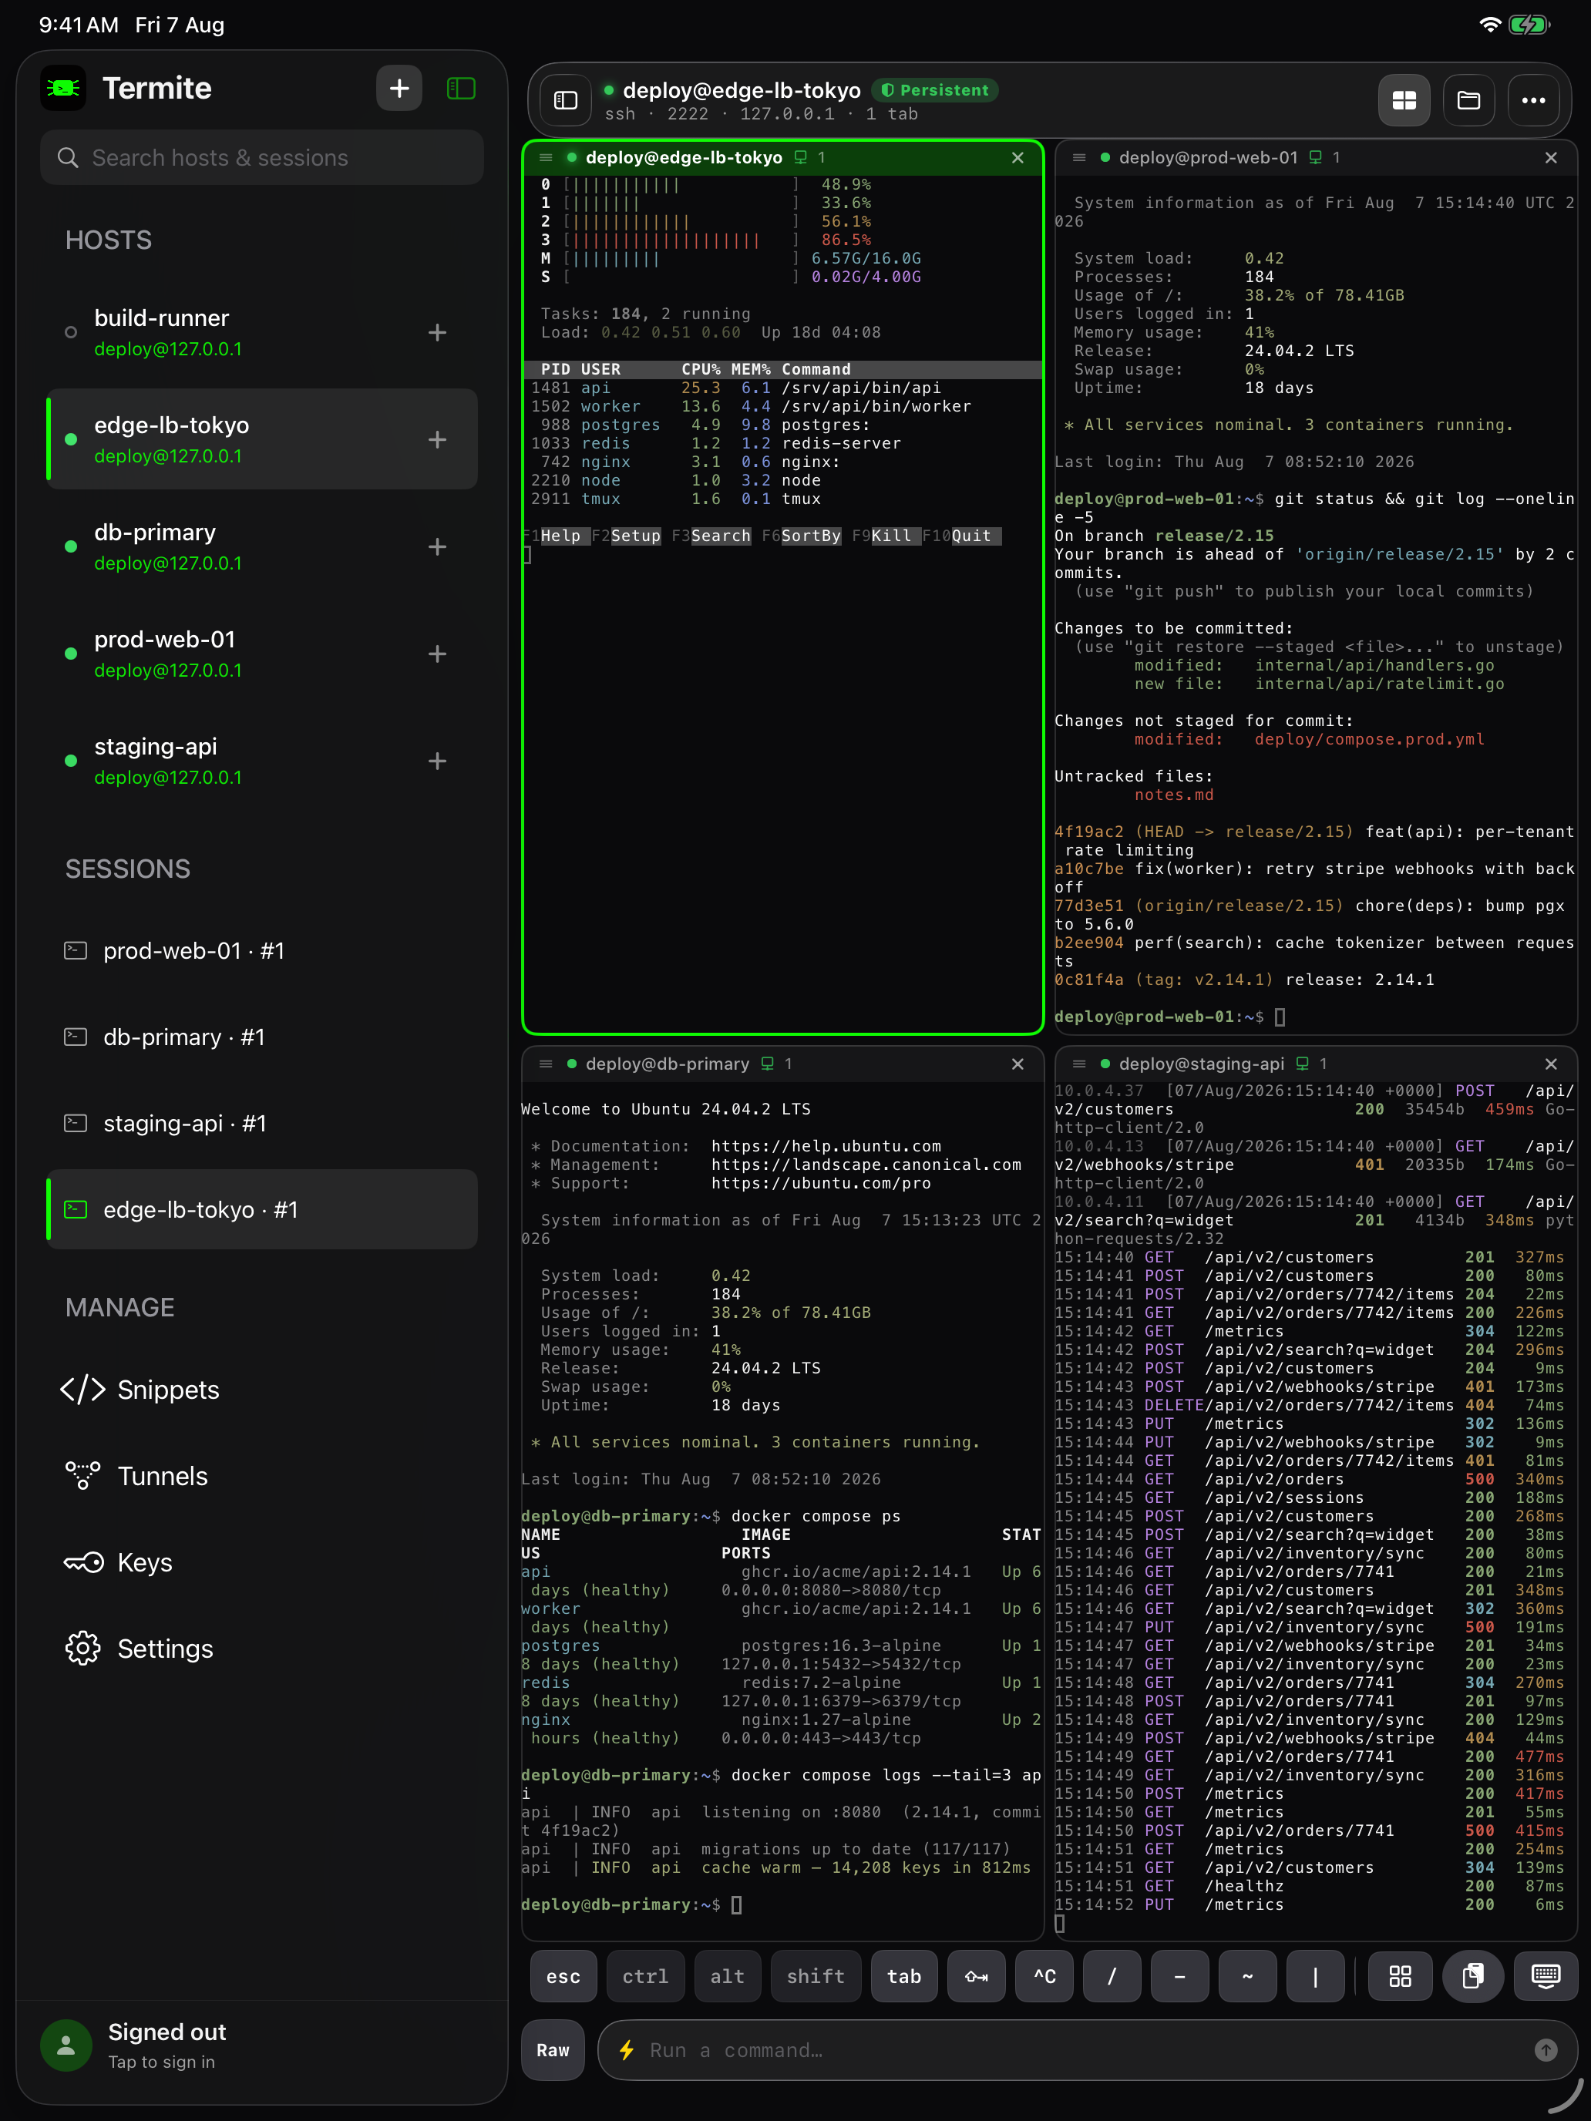The width and height of the screenshot is (1591, 2121).
Task: Tap the dash key button
Action: coord(1179,1976)
